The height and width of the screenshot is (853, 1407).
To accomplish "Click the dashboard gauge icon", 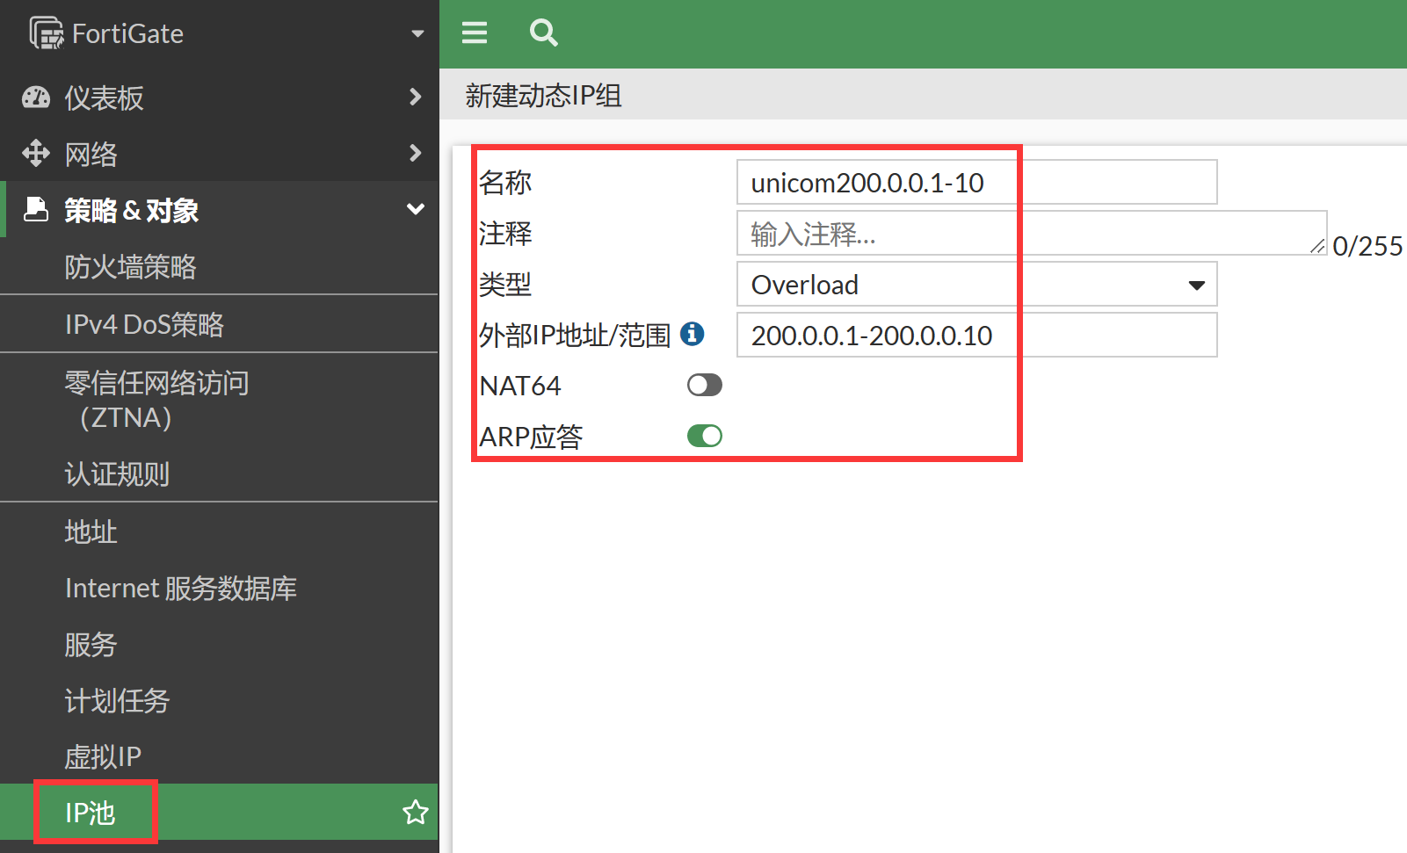I will [x=36, y=98].
